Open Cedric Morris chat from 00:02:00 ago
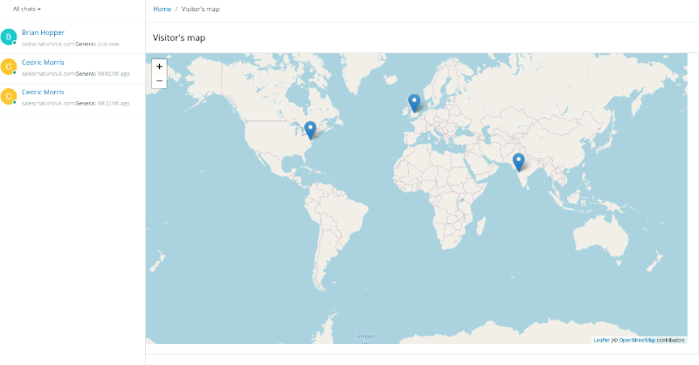699x365 pixels. point(43,62)
